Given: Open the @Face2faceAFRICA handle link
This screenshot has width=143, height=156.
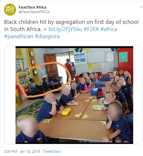Looking at the screenshot, I should coord(34,12).
